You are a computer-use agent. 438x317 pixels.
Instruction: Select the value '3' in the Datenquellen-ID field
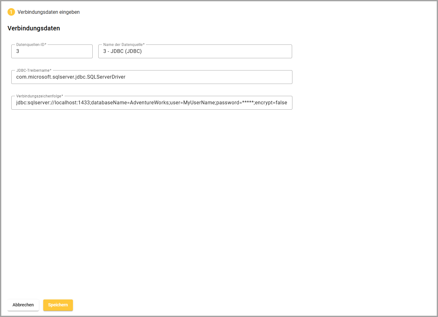click(x=18, y=51)
